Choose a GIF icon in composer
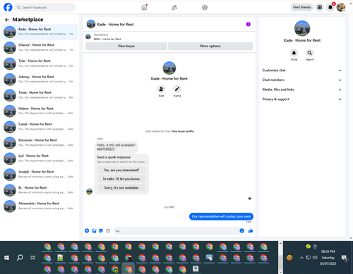The height and width of the screenshot is (274, 353). [x=108, y=231]
